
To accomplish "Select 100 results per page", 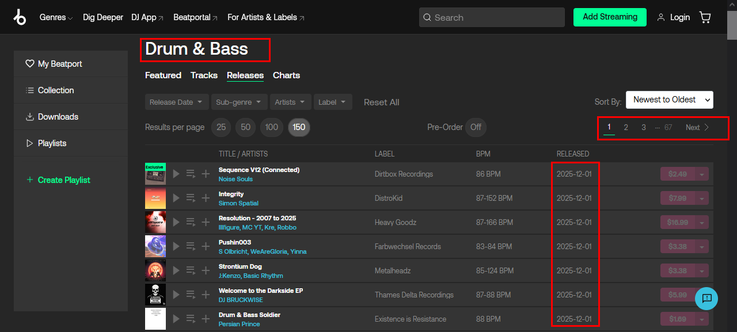I will pyautogui.click(x=272, y=127).
